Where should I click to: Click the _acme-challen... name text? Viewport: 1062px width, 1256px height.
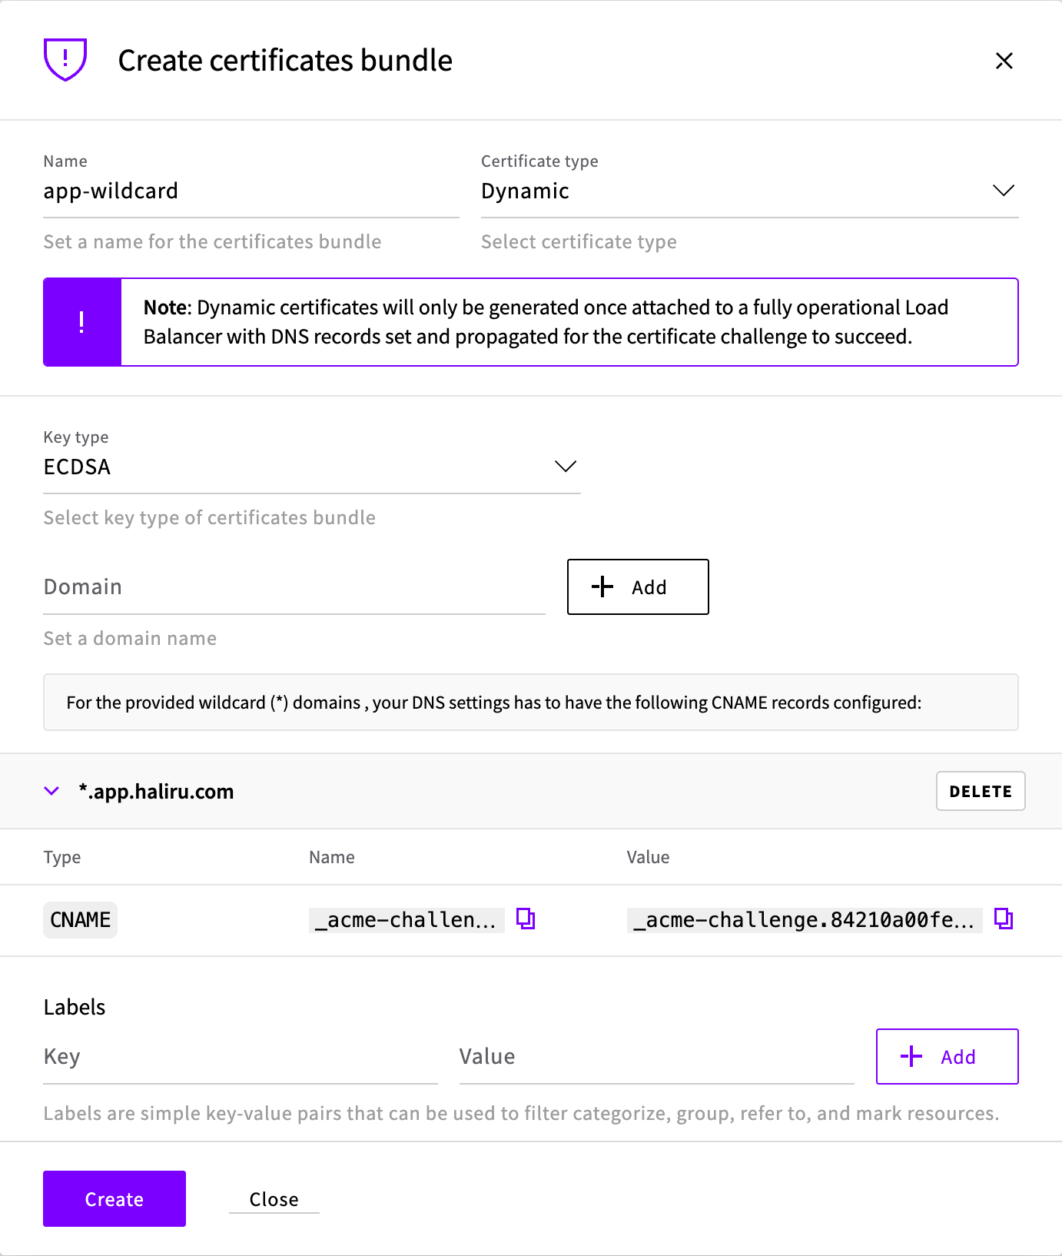pyautogui.click(x=407, y=919)
